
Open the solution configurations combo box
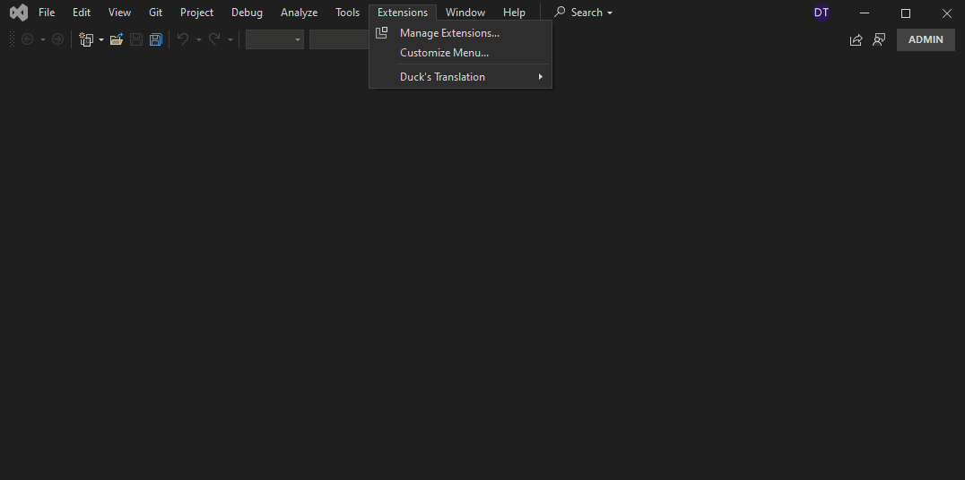click(274, 39)
